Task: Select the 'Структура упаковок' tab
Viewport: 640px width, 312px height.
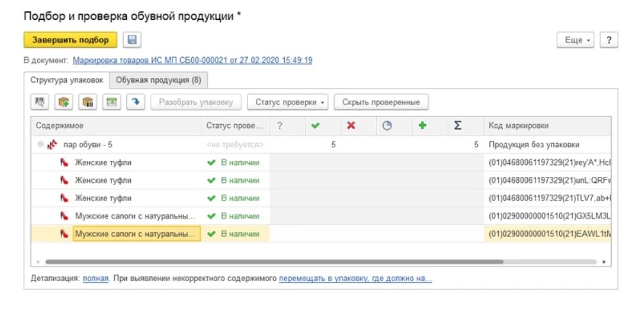Action: [x=67, y=80]
